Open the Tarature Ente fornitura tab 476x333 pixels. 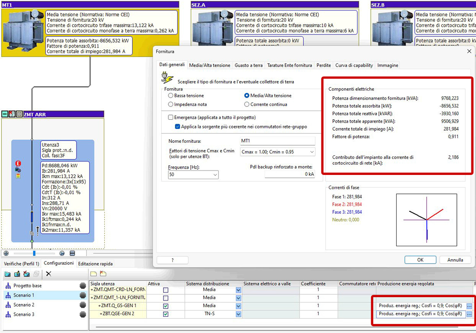tap(289, 65)
